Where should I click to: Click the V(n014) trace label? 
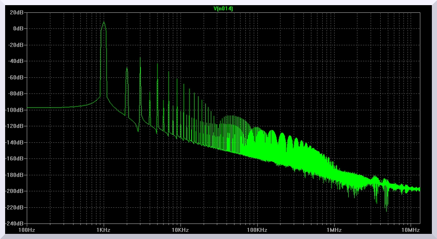point(223,8)
